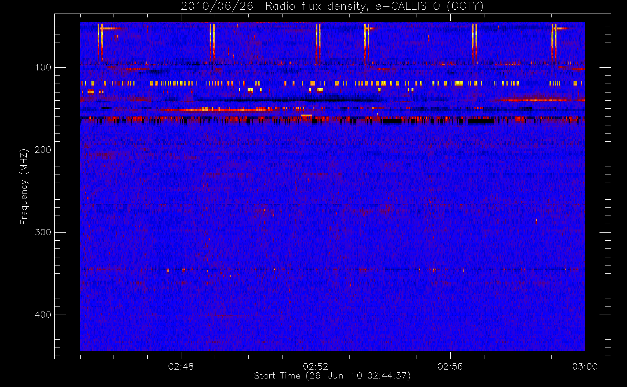Click the "Start Time (26-Jun-10 02:44:37)" axis label
Viewport: 627px width, 387px height.
(x=332, y=376)
